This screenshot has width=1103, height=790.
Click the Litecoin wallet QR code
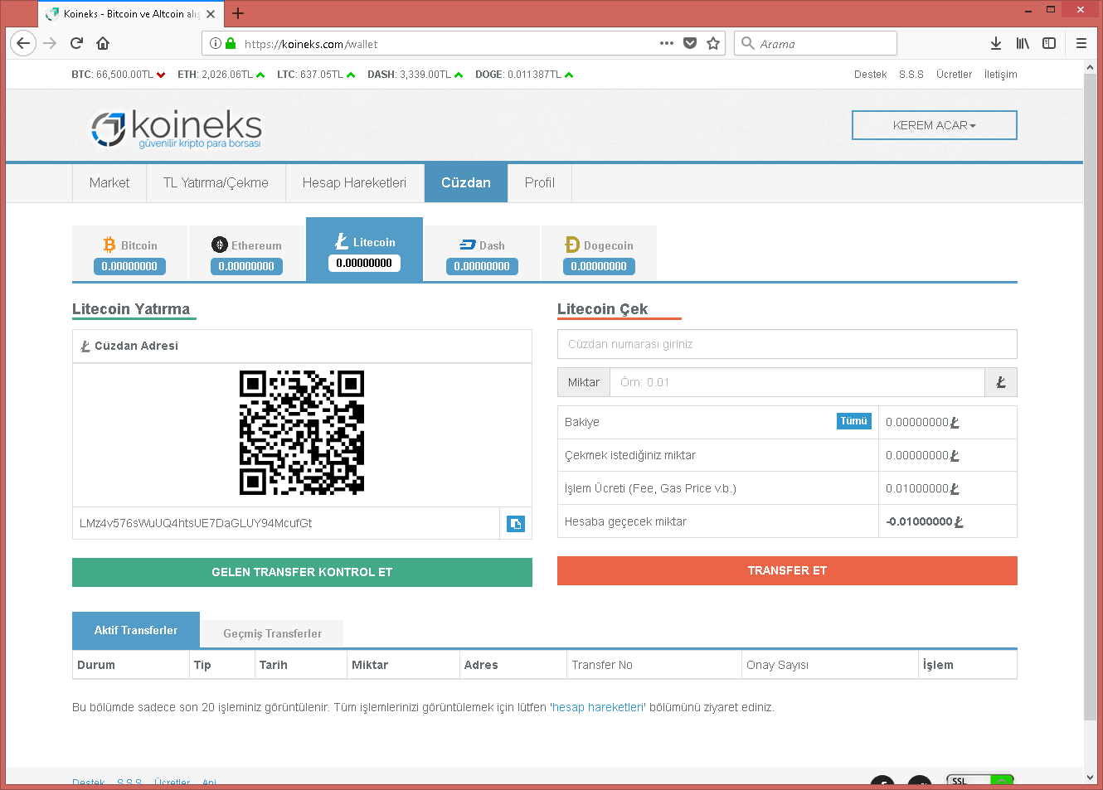302,433
